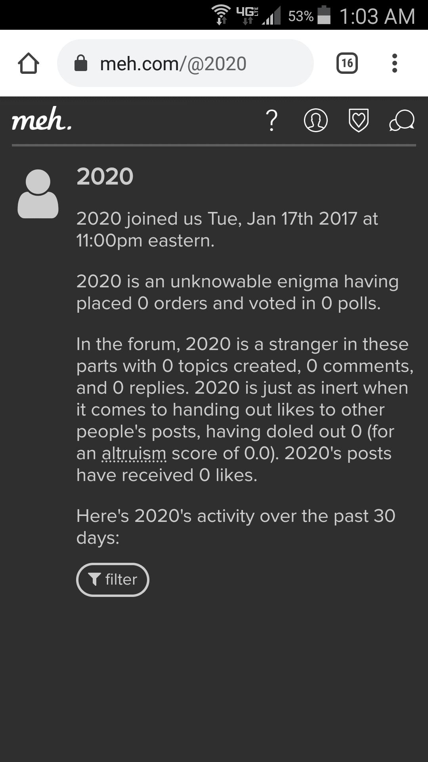428x762 pixels.
Task: Click the padlock site security icon
Action: click(81, 63)
